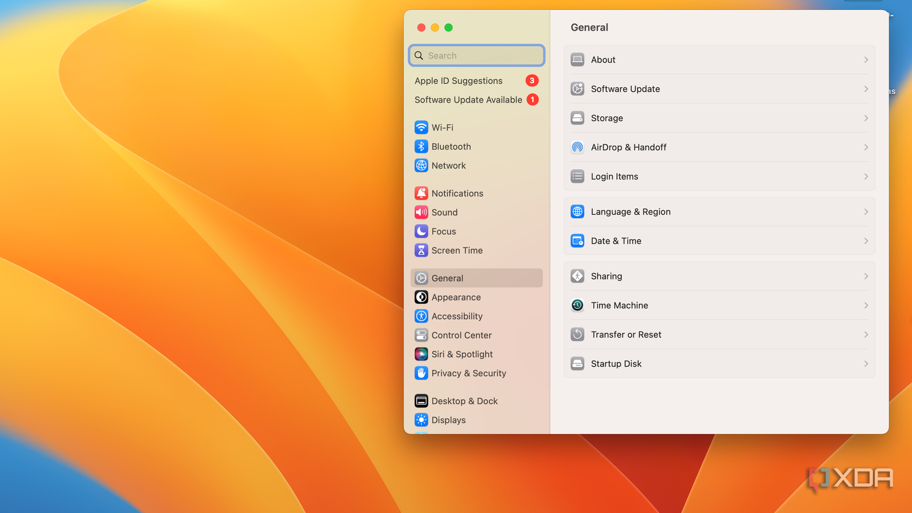
Task: Select the Siri & Spotlight icon
Action: [421, 354]
